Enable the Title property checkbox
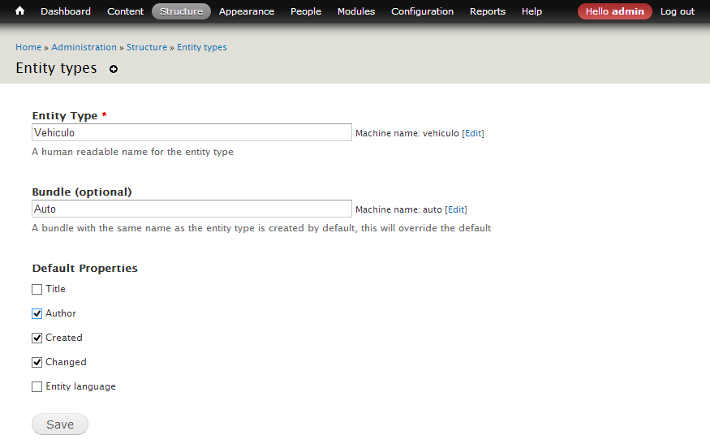Viewport: 710px width, 444px height. 37,289
